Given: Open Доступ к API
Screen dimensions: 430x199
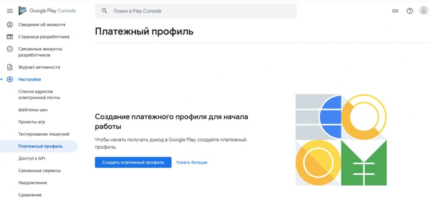Looking at the screenshot, I should point(31,159).
